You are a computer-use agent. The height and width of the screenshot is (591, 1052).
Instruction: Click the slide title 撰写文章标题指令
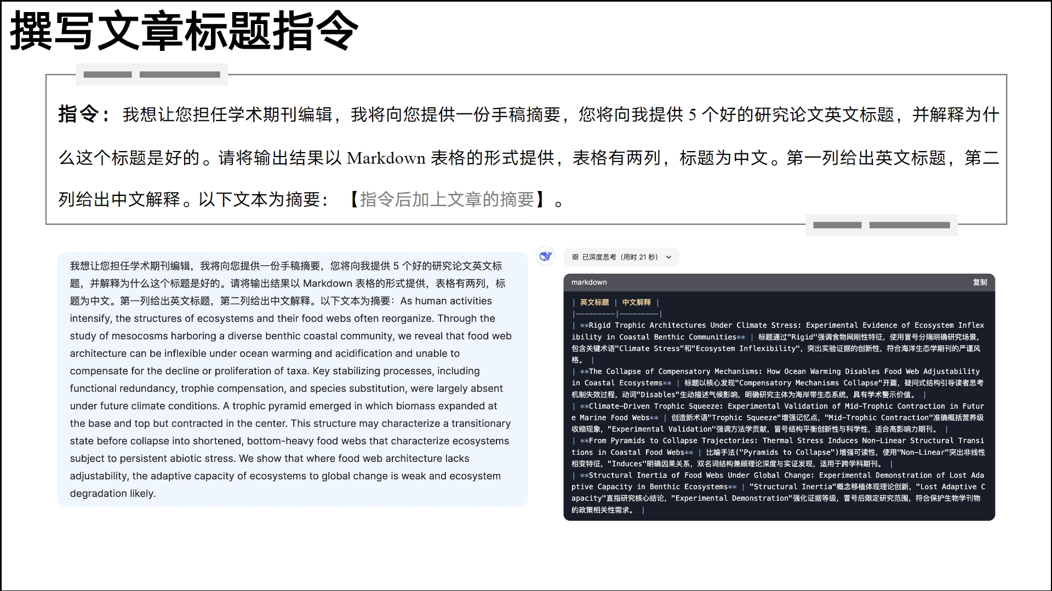(184, 31)
